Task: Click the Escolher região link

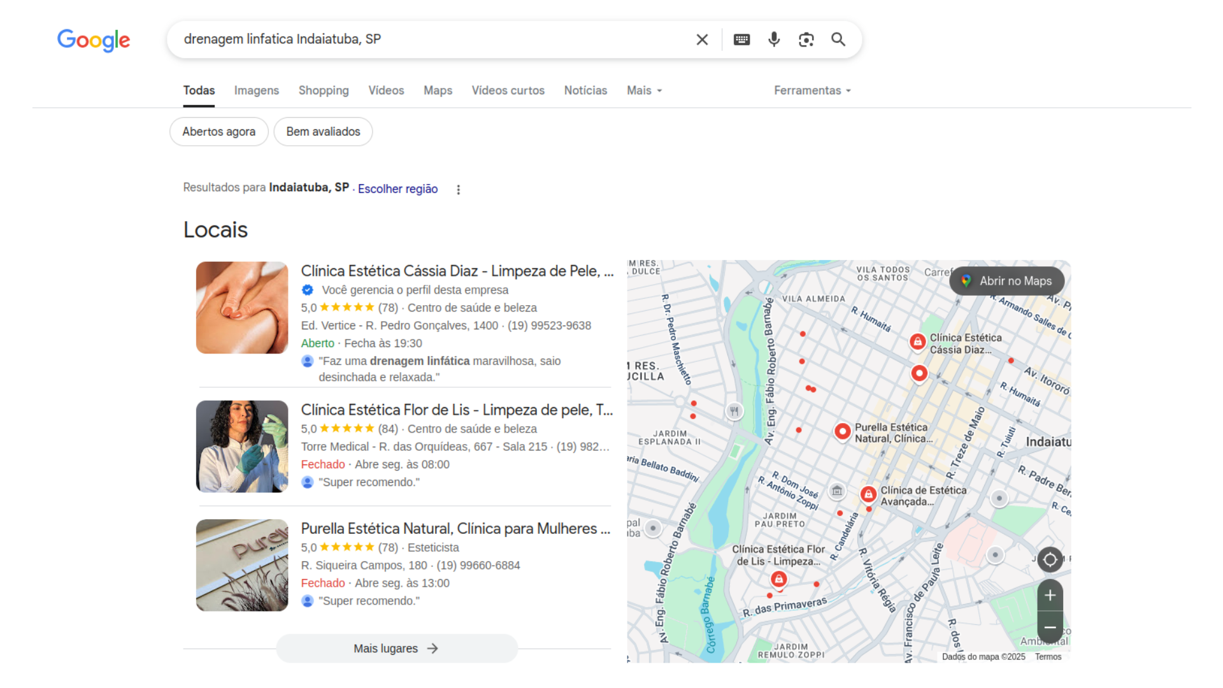Action: point(397,189)
